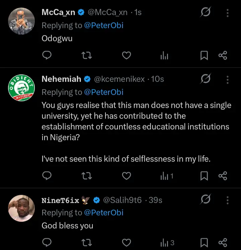Bookmark McCa_xn's reply
Image resolution: width=241 pixels, height=250 pixels.
pos(204,55)
